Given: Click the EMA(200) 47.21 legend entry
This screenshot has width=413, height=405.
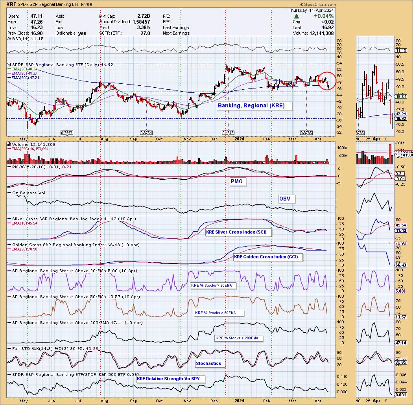Looking at the screenshot, I should [x=24, y=78].
